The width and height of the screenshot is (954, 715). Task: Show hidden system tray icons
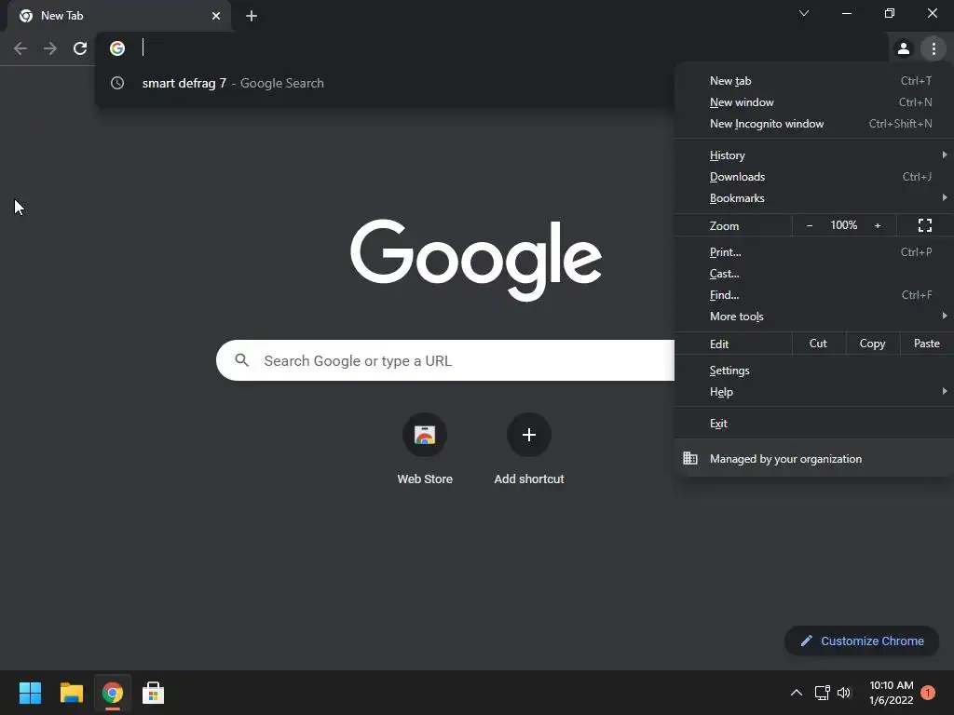click(x=796, y=693)
